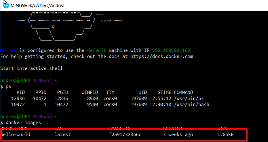Select WINPID value 8900

[93, 98]
